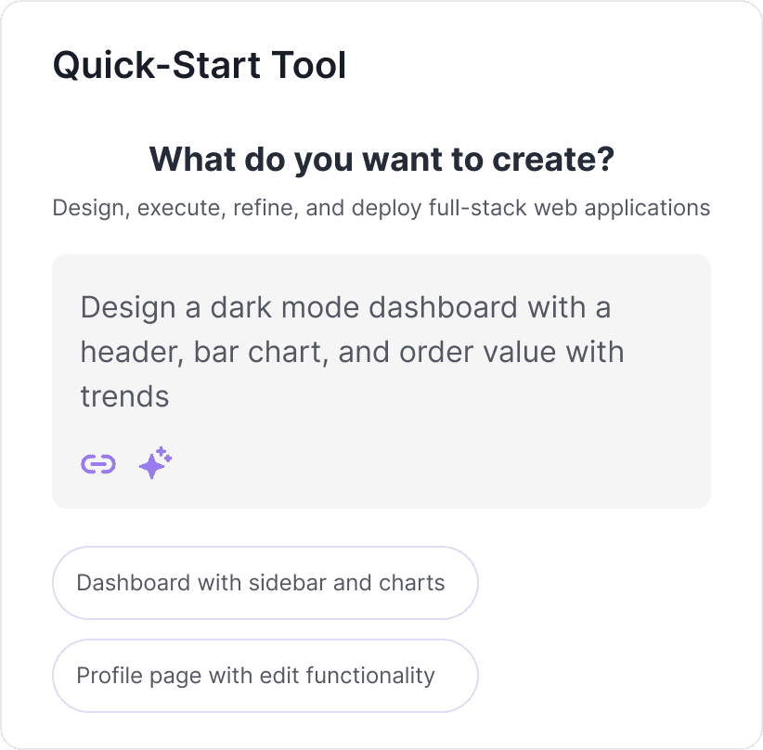
Task: Click the sparkle enhance-prompt icon
Action: 155,463
